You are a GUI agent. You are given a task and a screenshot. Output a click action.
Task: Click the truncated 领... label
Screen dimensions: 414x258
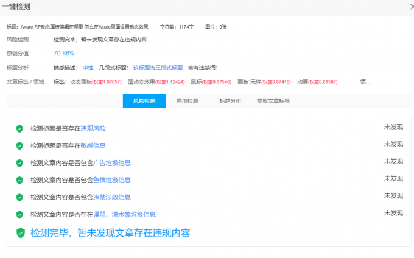click(365, 82)
